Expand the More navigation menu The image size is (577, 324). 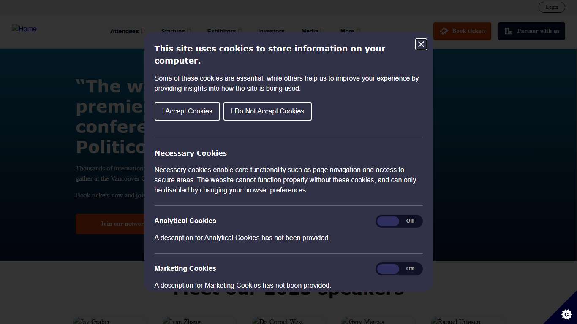350,31
